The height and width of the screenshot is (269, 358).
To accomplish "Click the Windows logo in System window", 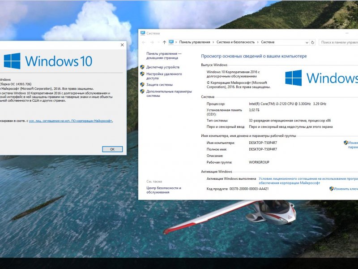I will pos(321,78).
